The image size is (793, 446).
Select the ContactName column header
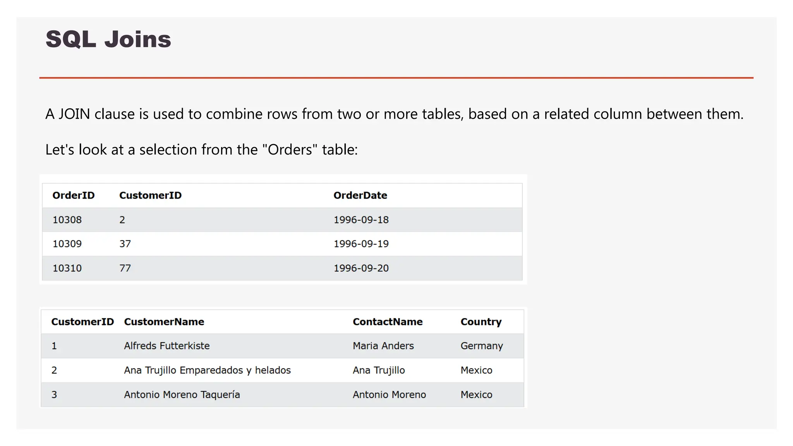pyautogui.click(x=388, y=322)
